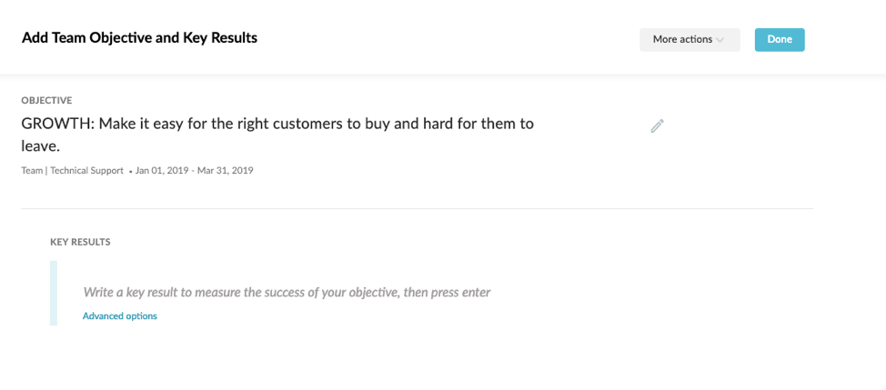Click the Mar 31, 2019 end date
The height and width of the screenshot is (390, 886).
[x=226, y=171]
